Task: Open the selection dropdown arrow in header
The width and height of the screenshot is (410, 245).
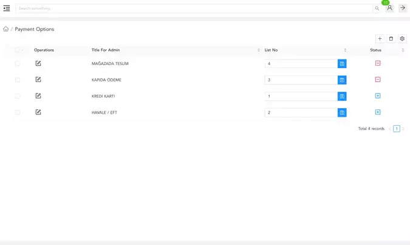Action: click(x=22, y=50)
